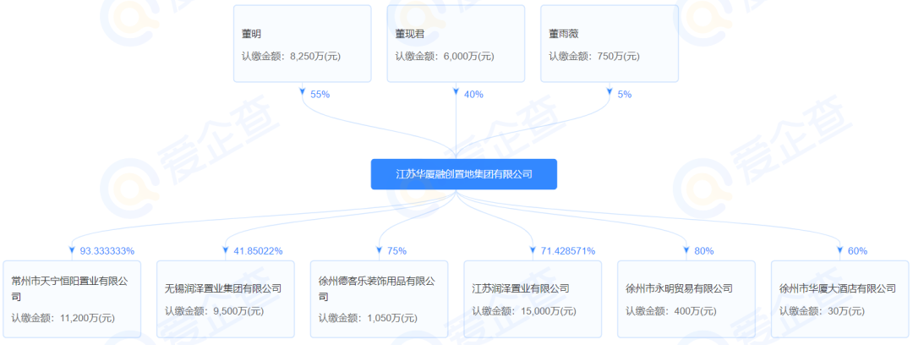
Task: Click the 41.85022% ownership label
Action: (258, 251)
